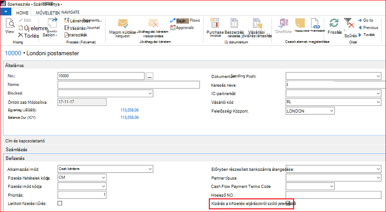Switch to the HOME ribbon tab

coord(22,13)
